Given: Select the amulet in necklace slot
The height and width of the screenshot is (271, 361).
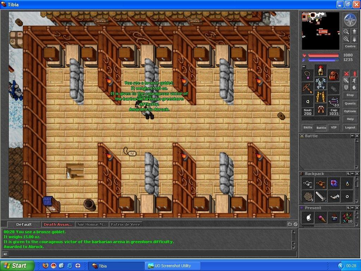Looking at the screenshot, I should pos(307,76).
